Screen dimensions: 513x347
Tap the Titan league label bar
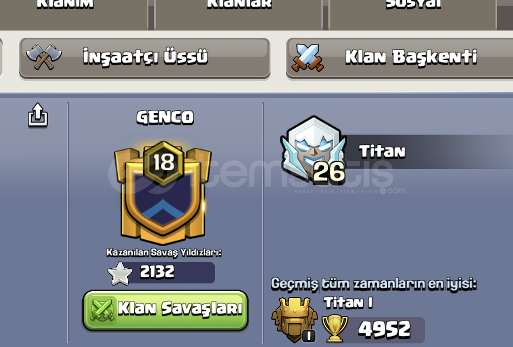[425, 152]
